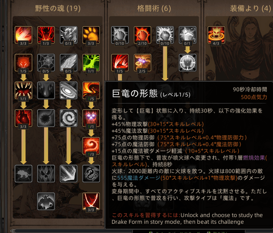
Task: Select the flaming red fist skill 2/10
Action: 142,35
